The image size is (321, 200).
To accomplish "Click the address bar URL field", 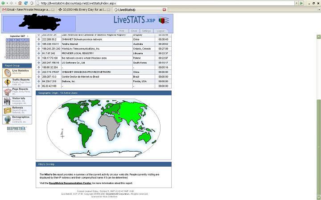I will (x=165, y=3).
